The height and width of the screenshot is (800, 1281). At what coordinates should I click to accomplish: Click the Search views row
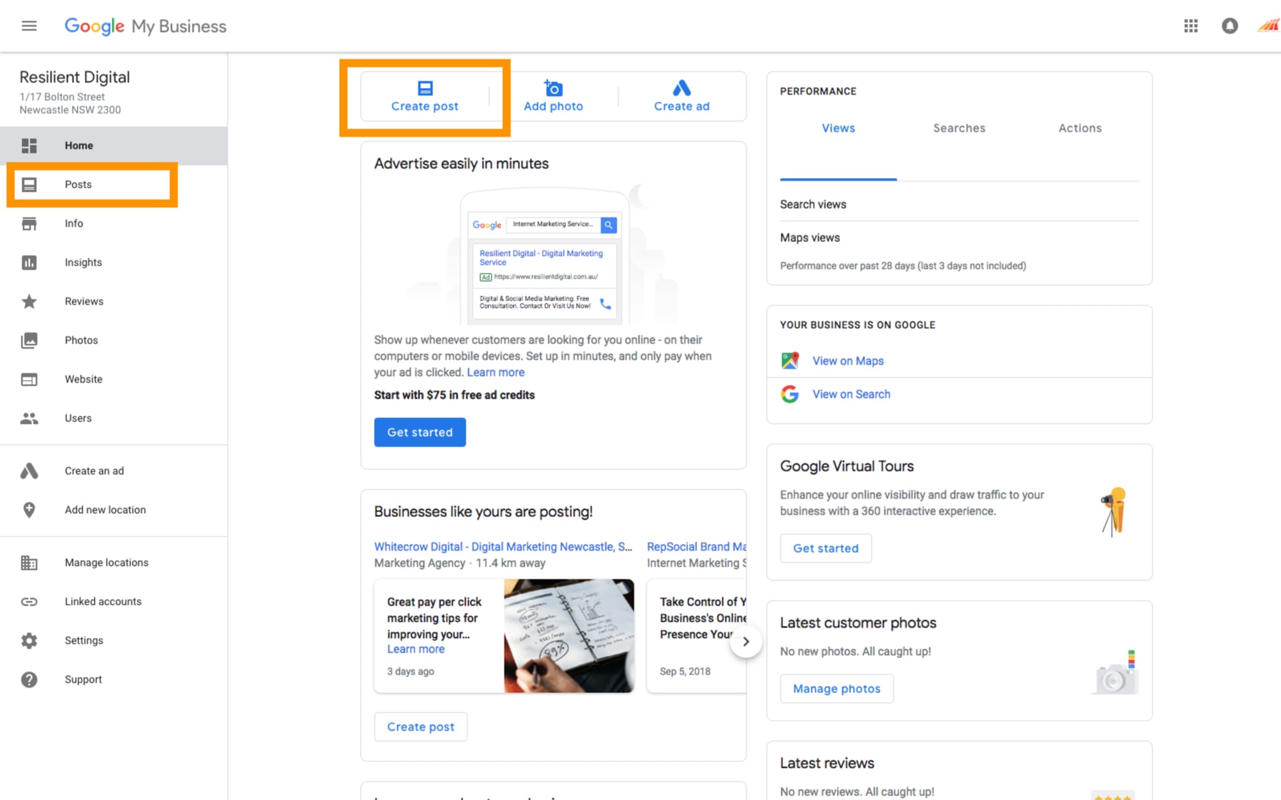[x=959, y=205]
